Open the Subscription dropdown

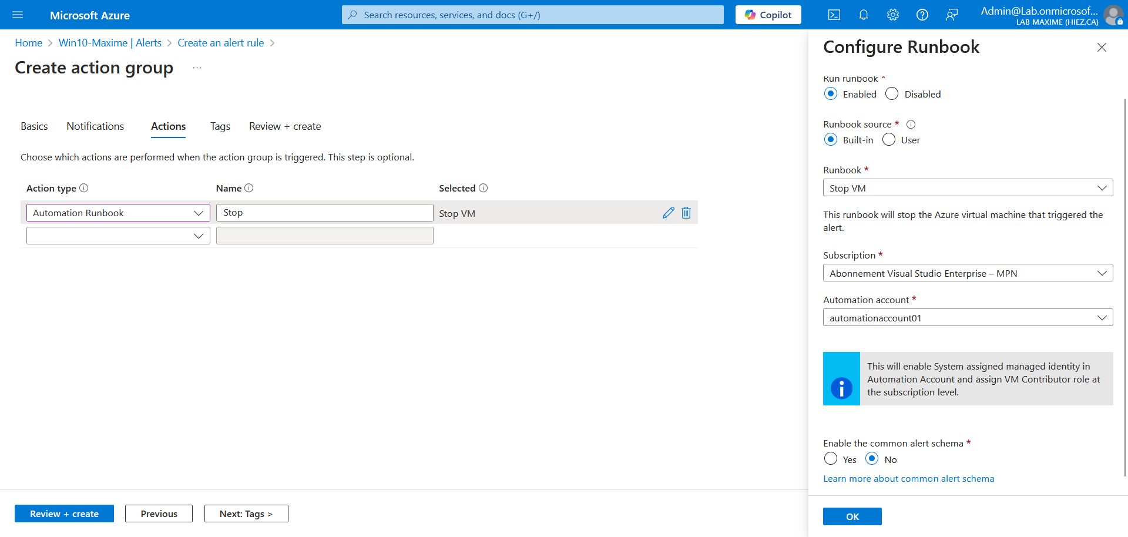968,273
